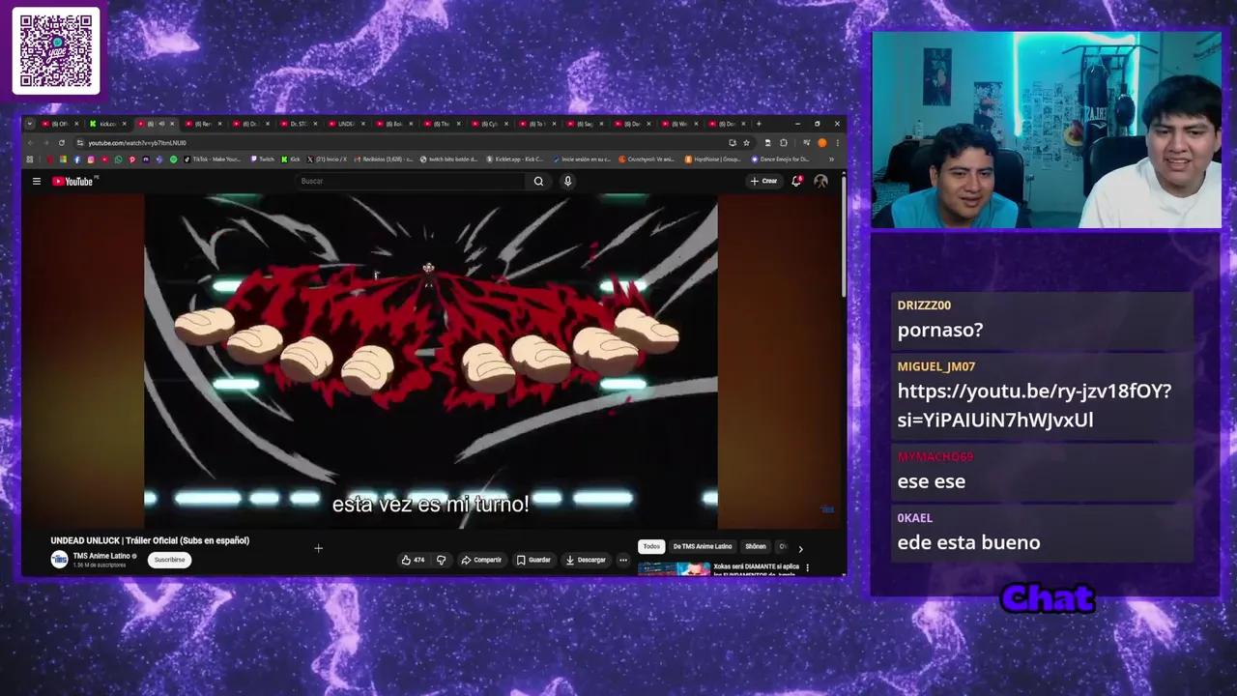This screenshot has height=696, width=1237.
Task: Open the Crear create menu
Action: pos(763,181)
